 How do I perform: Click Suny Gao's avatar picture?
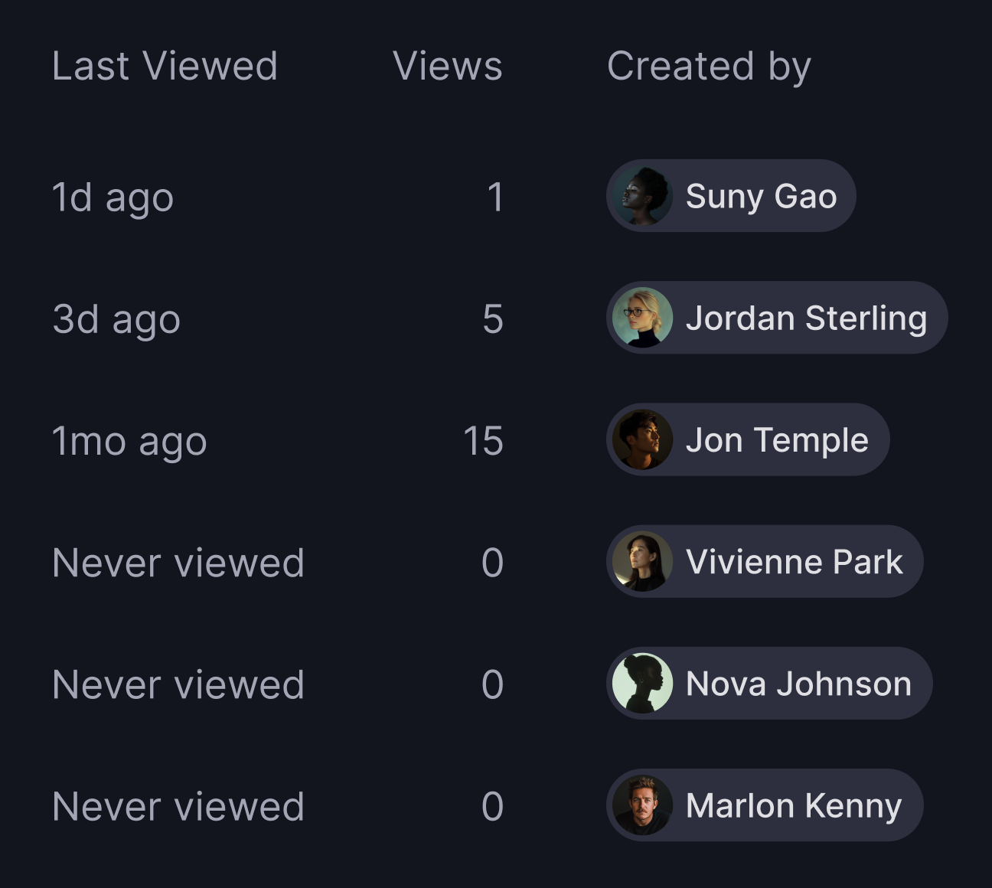[x=643, y=196]
